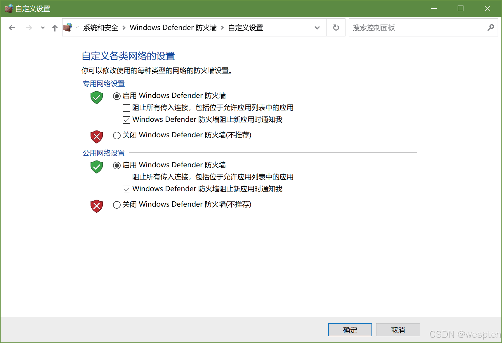Screen dimensions: 502x343
Task: Select 关闭 firewall radio under 公用网络设置
Action: [x=117, y=205]
